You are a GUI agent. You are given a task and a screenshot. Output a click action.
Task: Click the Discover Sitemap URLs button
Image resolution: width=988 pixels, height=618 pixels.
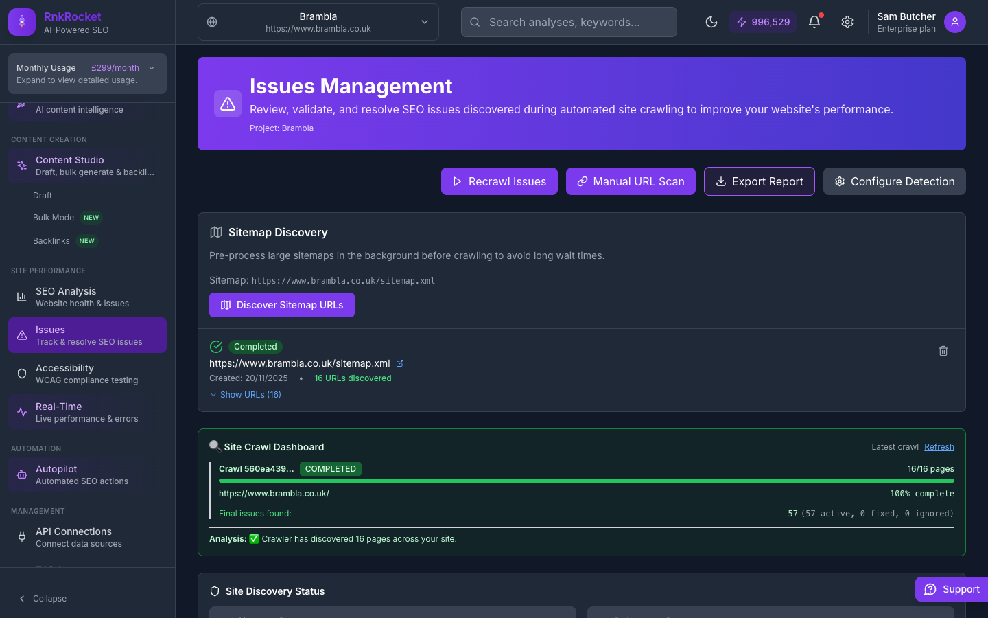[282, 305]
